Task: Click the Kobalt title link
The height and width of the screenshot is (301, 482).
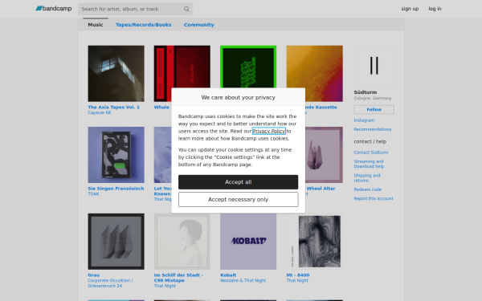Action: [x=228, y=275]
